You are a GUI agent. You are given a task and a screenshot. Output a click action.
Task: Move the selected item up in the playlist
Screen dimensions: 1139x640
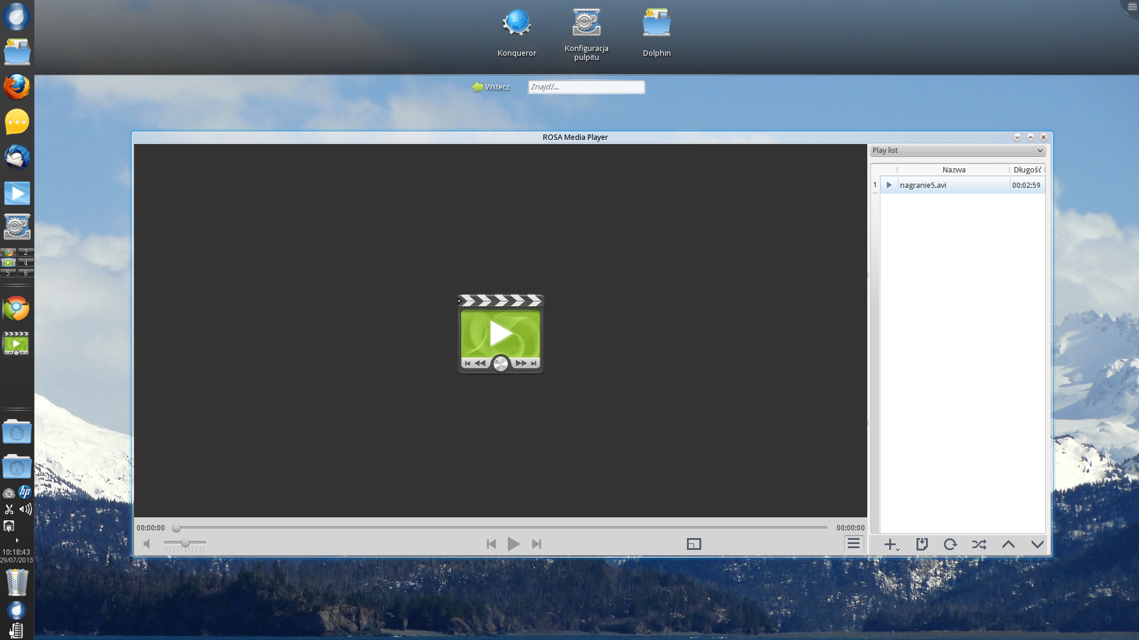1008,544
